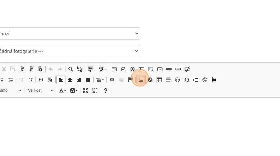Insert special character with Omega icon
Viewport: 280px width, 156px height.
187,80
